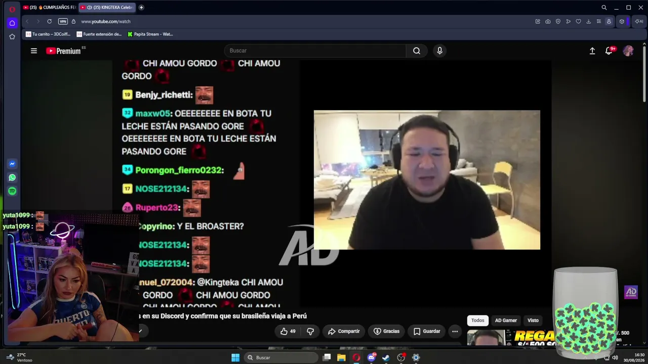Click the Compartir share button
648x364 pixels.
(x=344, y=331)
